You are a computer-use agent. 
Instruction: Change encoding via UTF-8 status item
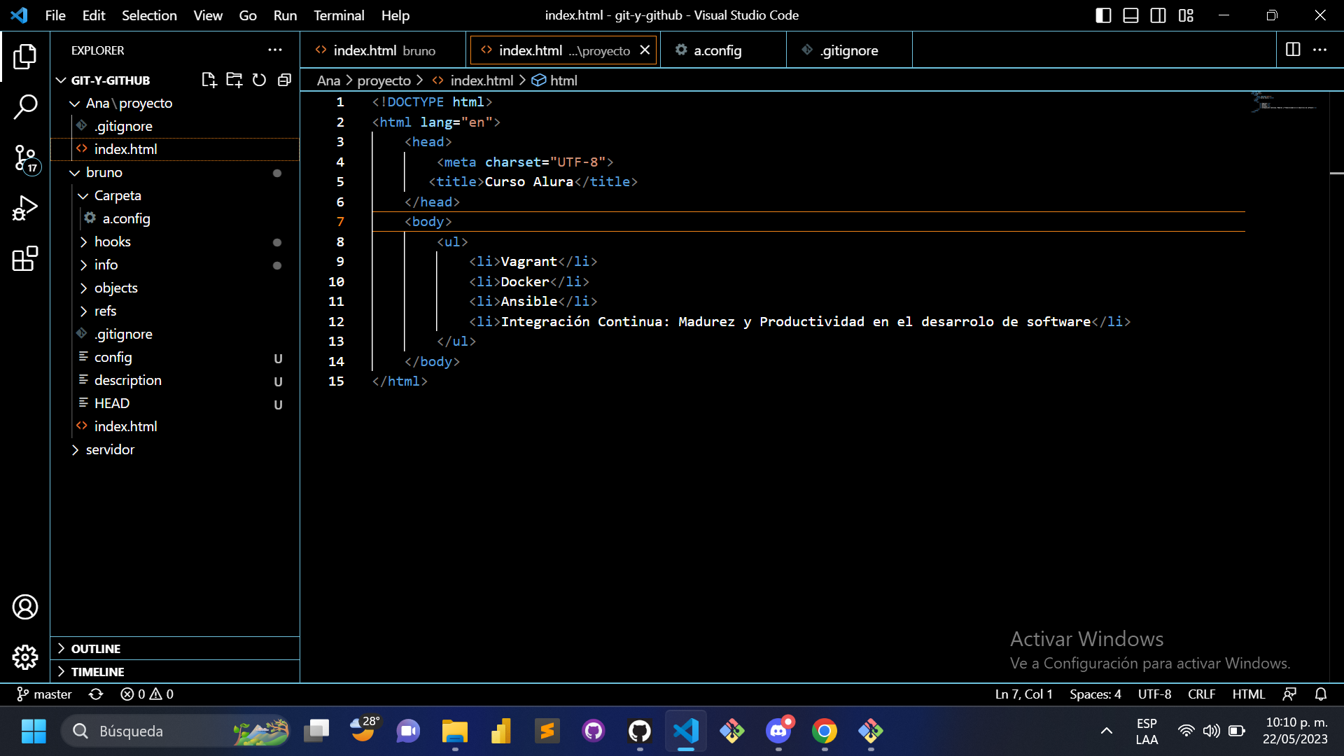1154,694
